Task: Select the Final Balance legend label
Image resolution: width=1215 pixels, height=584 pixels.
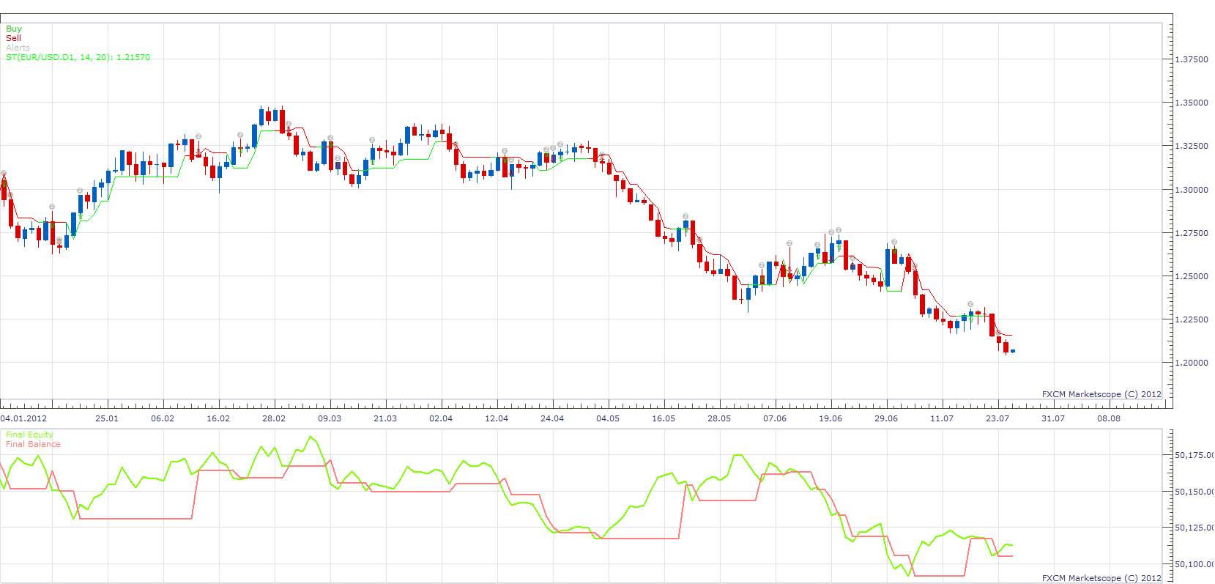Action: click(x=33, y=444)
